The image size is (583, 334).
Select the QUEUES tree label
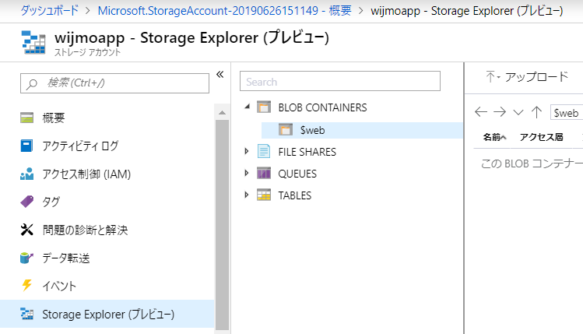pyautogui.click(x=297, y=174)
